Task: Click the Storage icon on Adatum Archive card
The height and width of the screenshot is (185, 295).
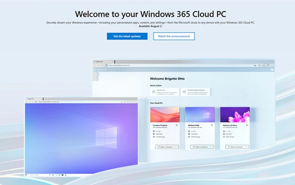Action: pos(224,137)
